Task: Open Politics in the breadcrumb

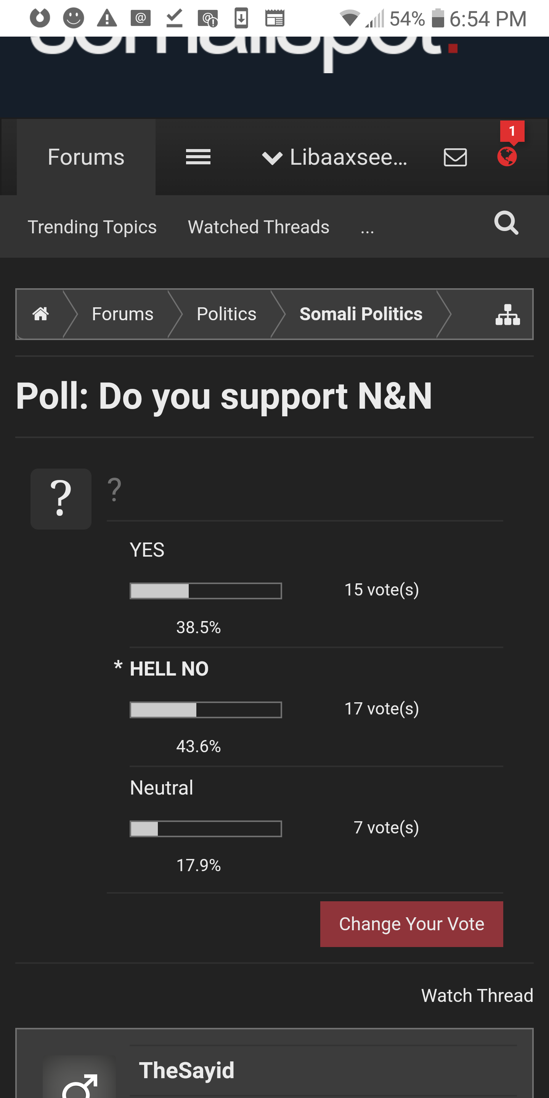Action: [x=226, y=314]
